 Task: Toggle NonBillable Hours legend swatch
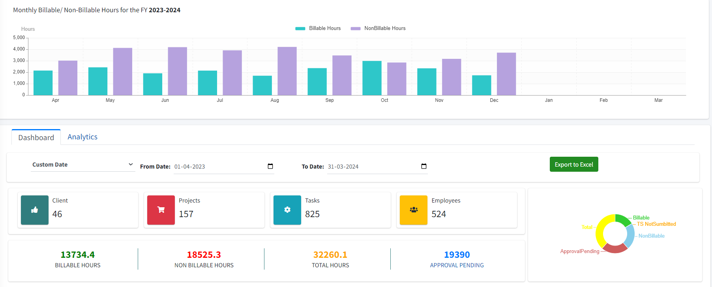(356, 28)
